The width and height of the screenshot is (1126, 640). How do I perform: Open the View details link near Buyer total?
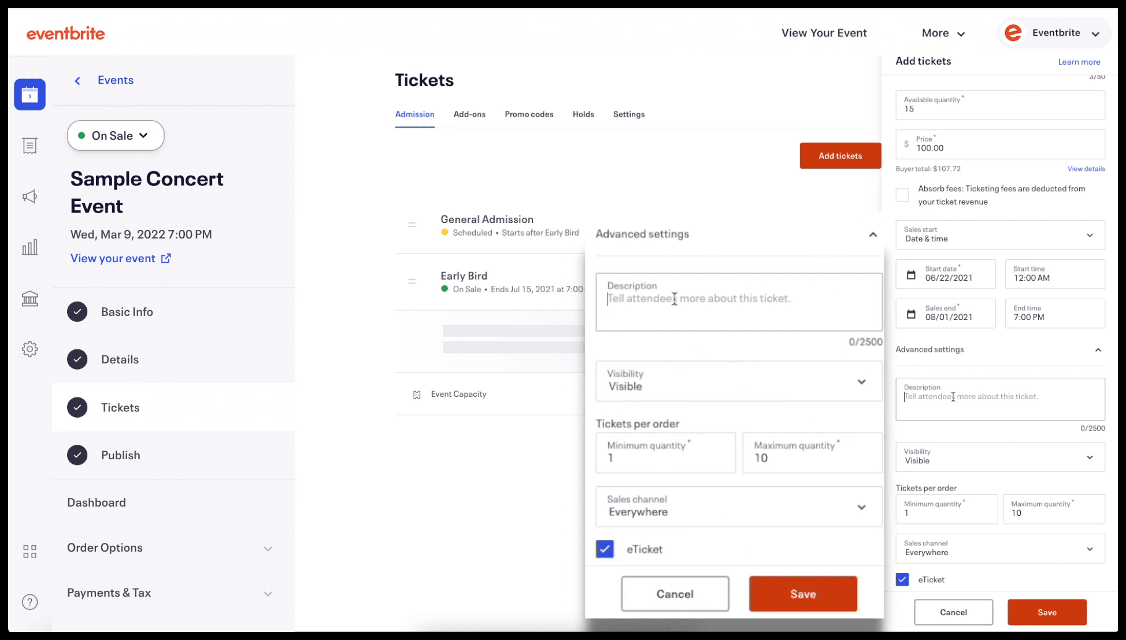[1085, 169]
